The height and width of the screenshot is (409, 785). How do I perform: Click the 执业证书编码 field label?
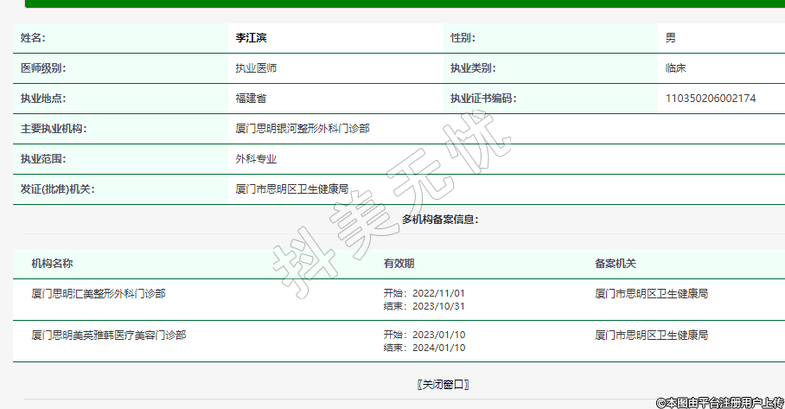point(483,99)
